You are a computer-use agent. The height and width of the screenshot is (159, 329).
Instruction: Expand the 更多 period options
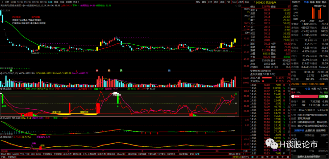[x=76, y=2]
